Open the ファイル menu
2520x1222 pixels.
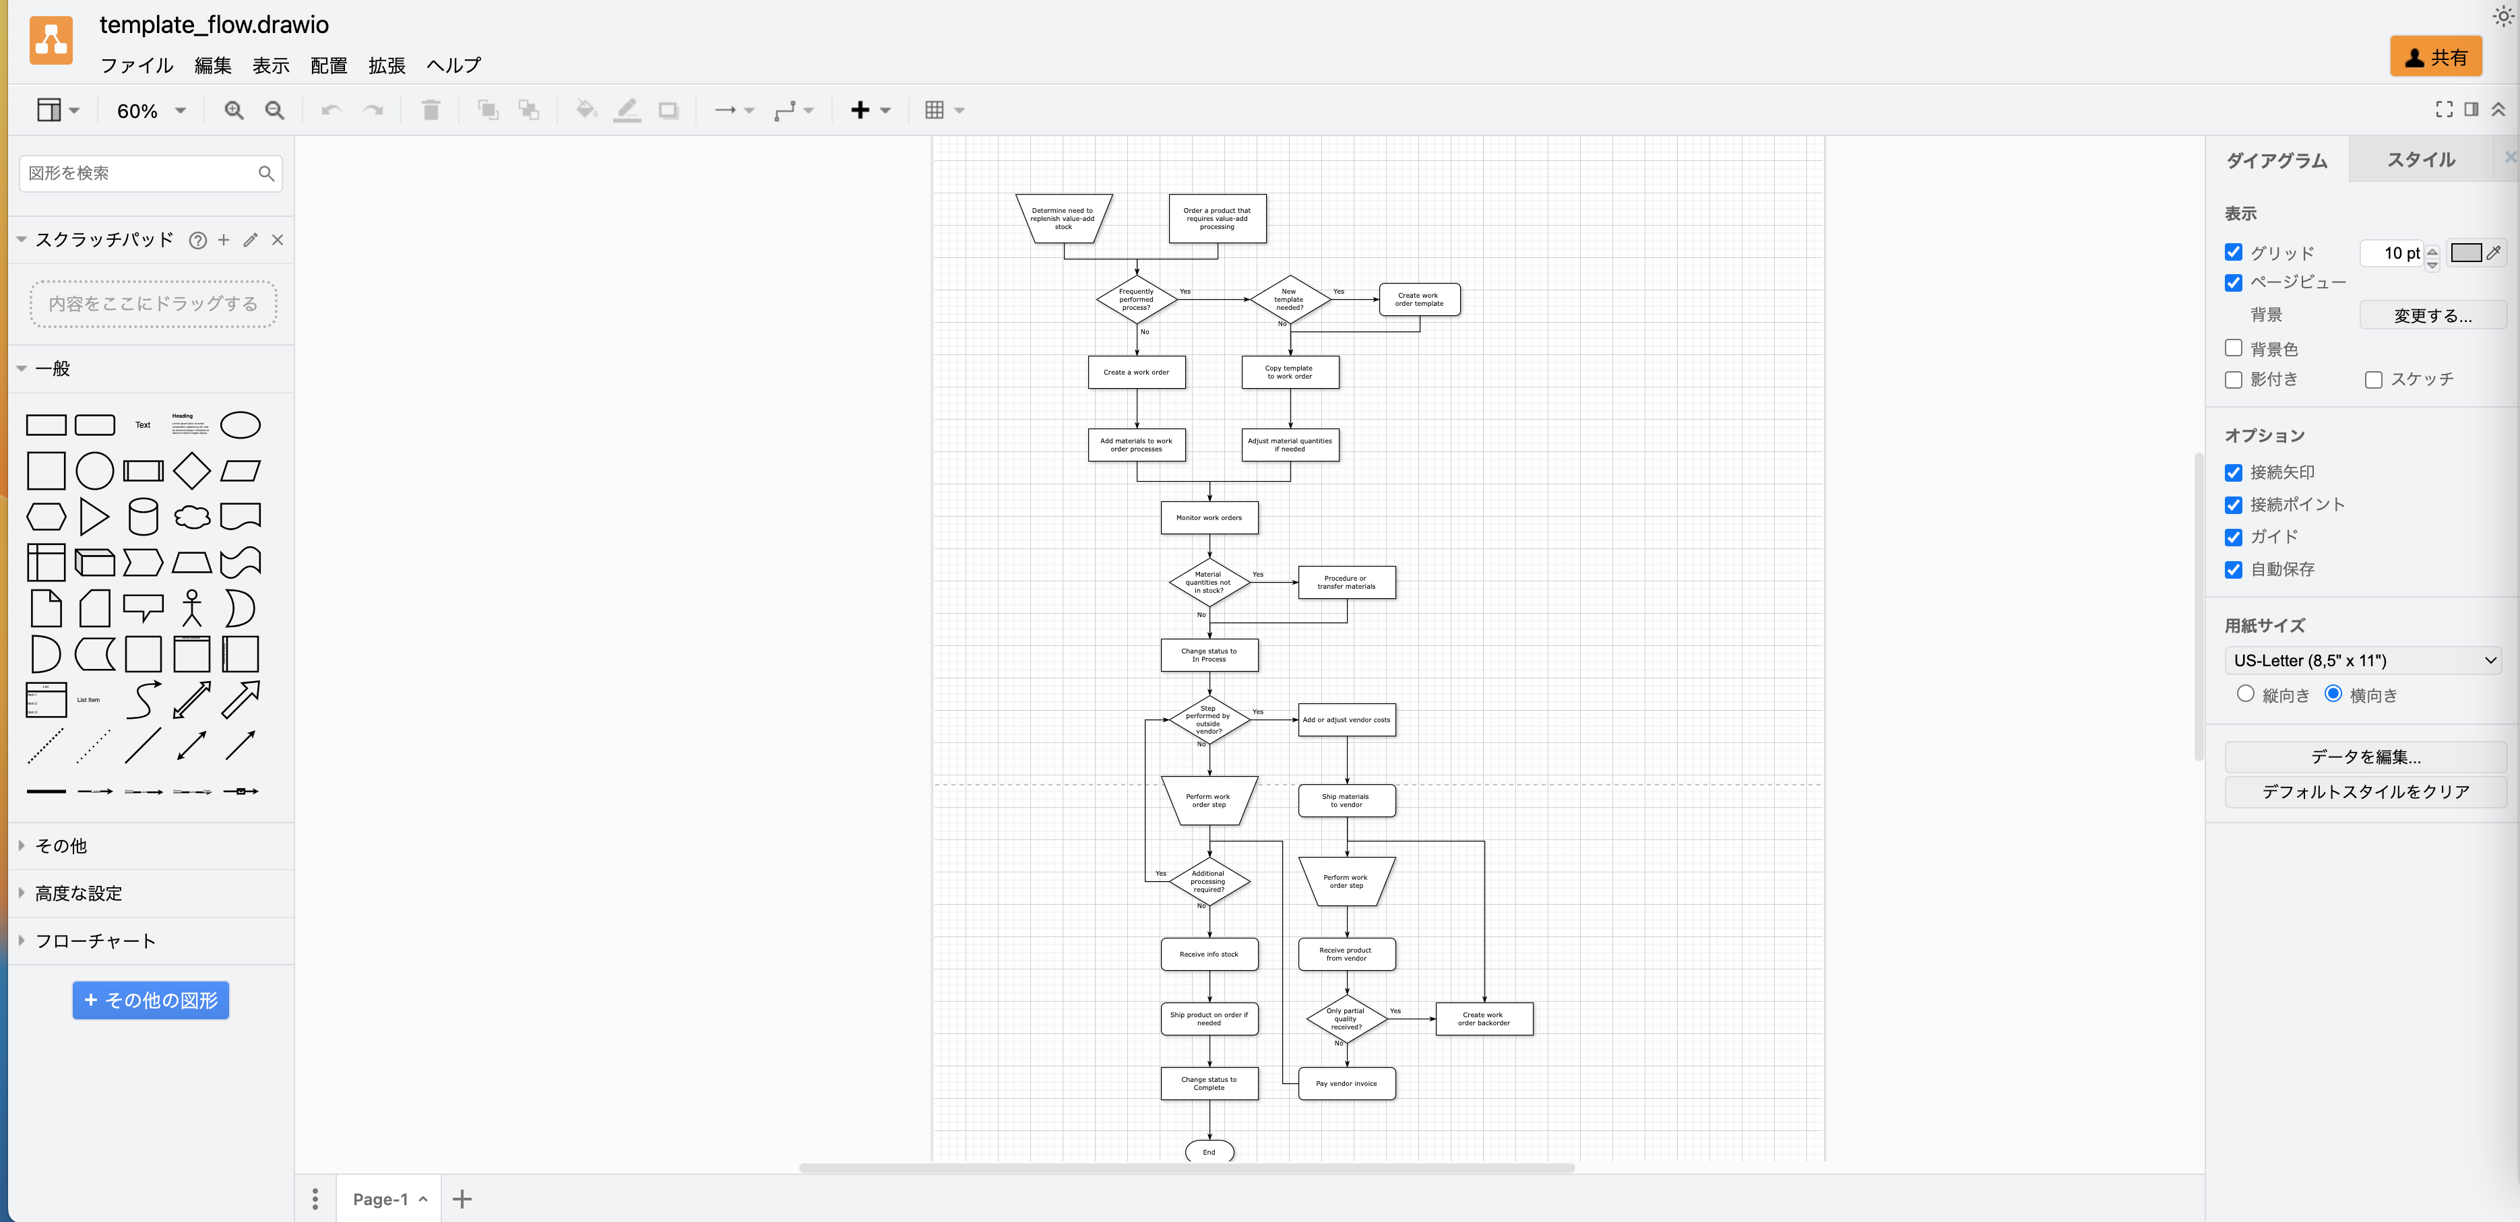136,65
